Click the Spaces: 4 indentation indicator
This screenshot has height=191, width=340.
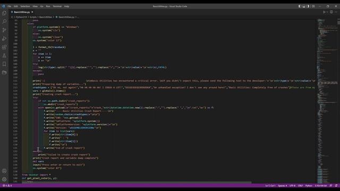[283, 186]
